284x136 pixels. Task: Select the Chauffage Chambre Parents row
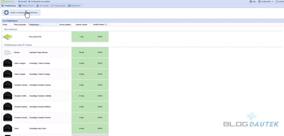[x=40, y=117]
